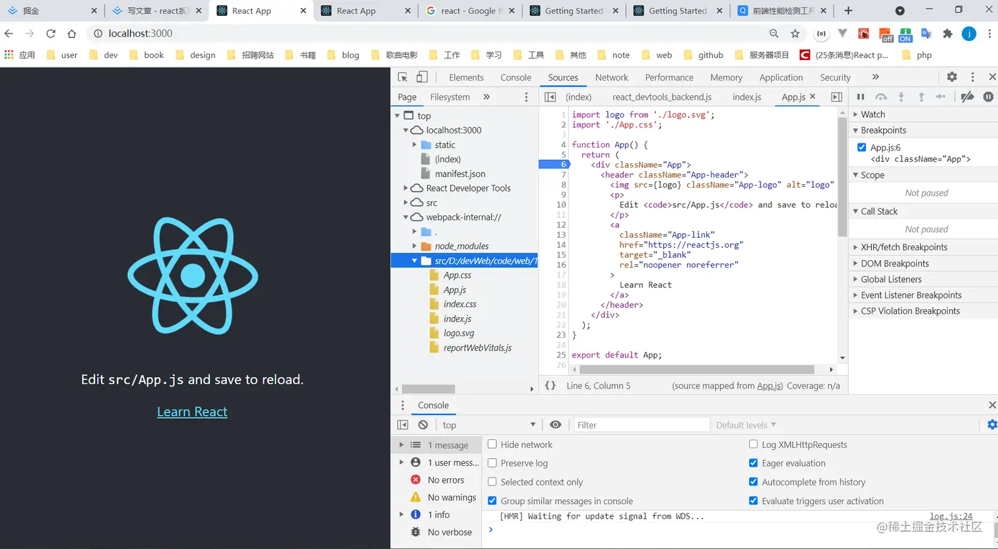Open DevTools settings gear beside the Security tab
998x549 pixels.
coord(952,77)
